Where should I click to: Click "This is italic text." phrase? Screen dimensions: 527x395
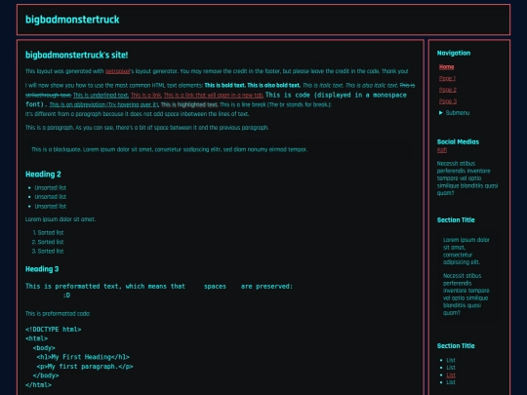tap(323, 85)
